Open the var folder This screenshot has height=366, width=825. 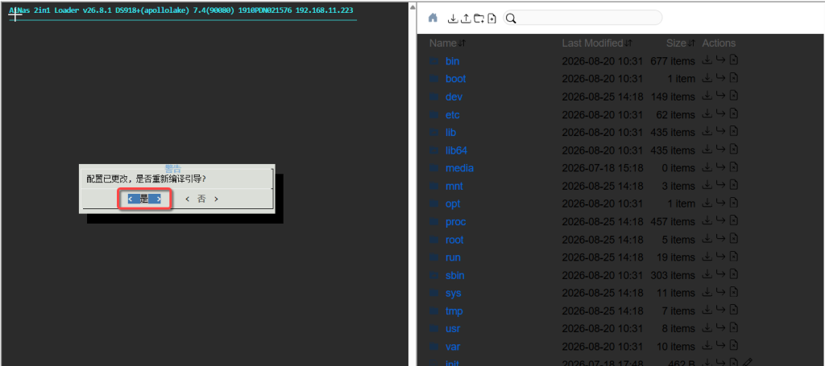pyautogui.click(x=453, y=347)
